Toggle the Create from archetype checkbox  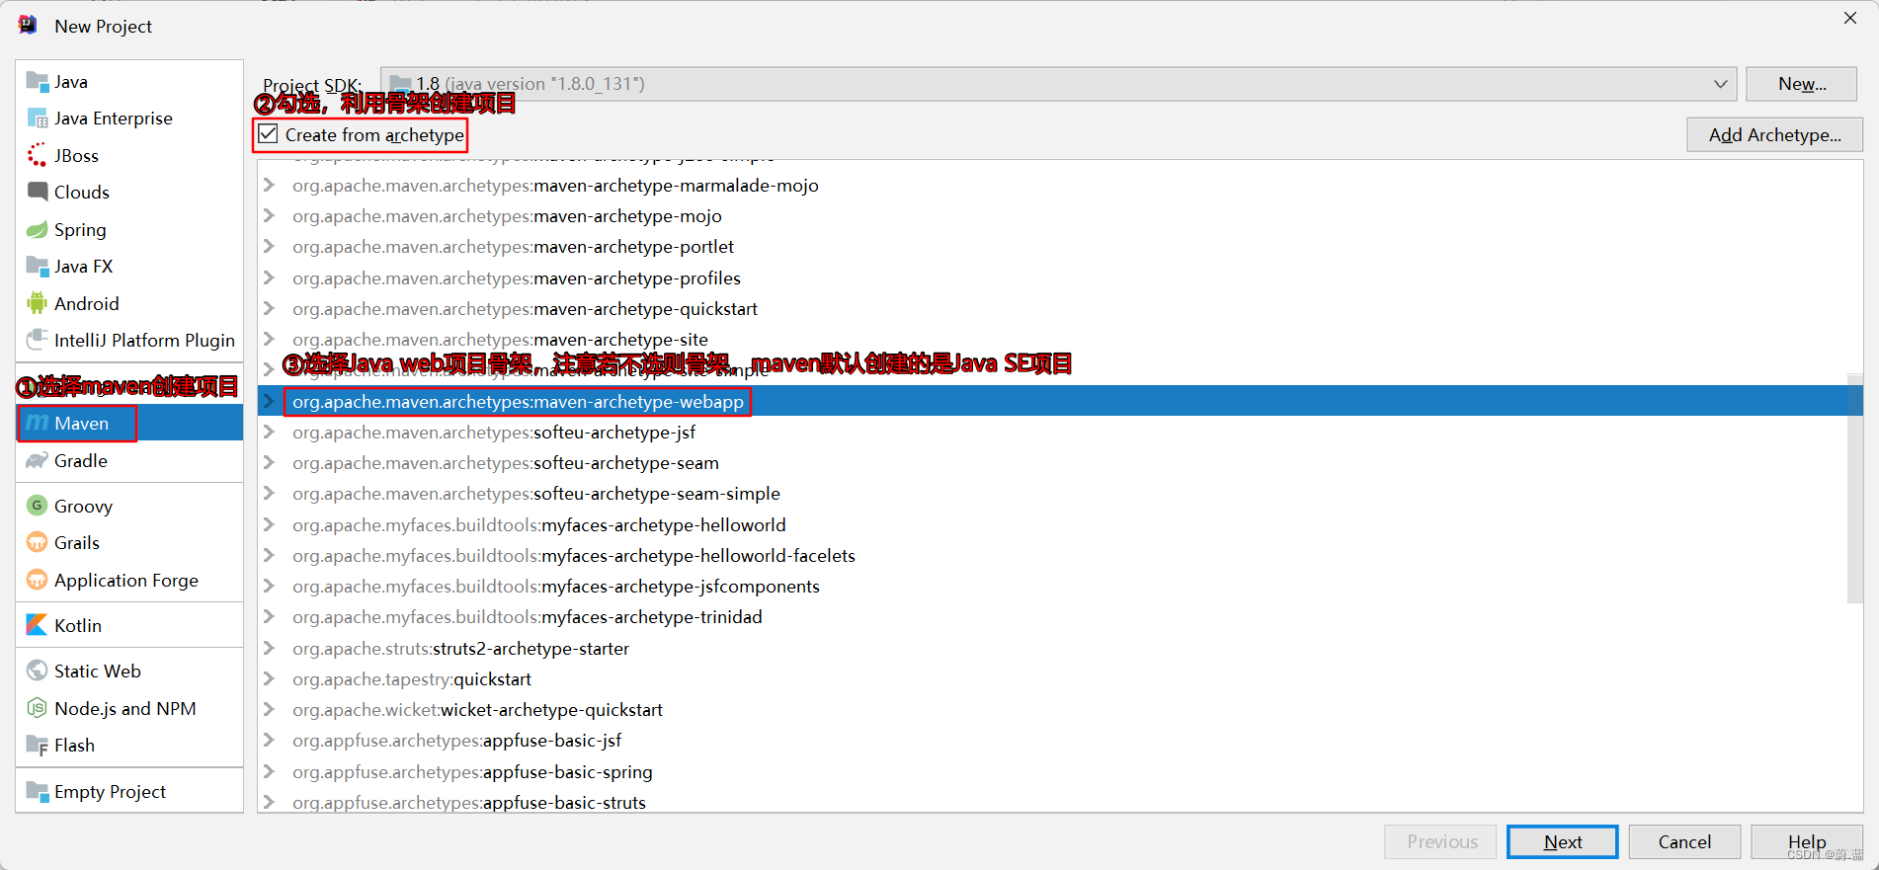click(x=269, y=133)
